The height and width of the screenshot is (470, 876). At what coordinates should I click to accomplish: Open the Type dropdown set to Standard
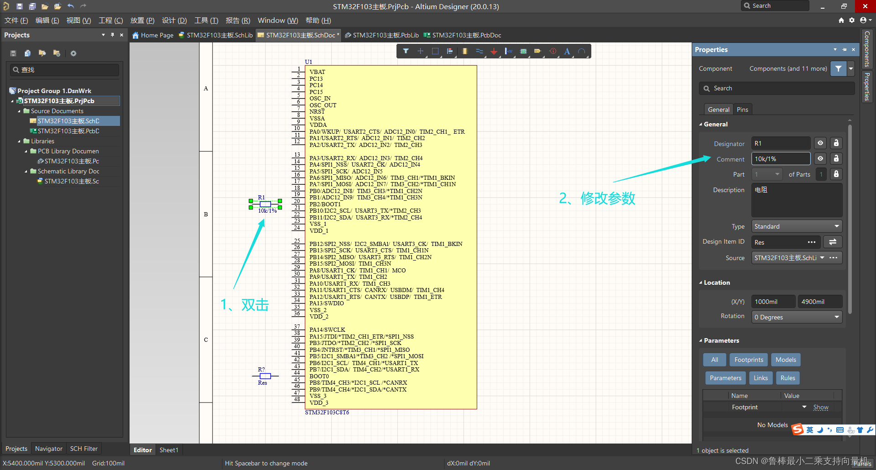point(796,226)
